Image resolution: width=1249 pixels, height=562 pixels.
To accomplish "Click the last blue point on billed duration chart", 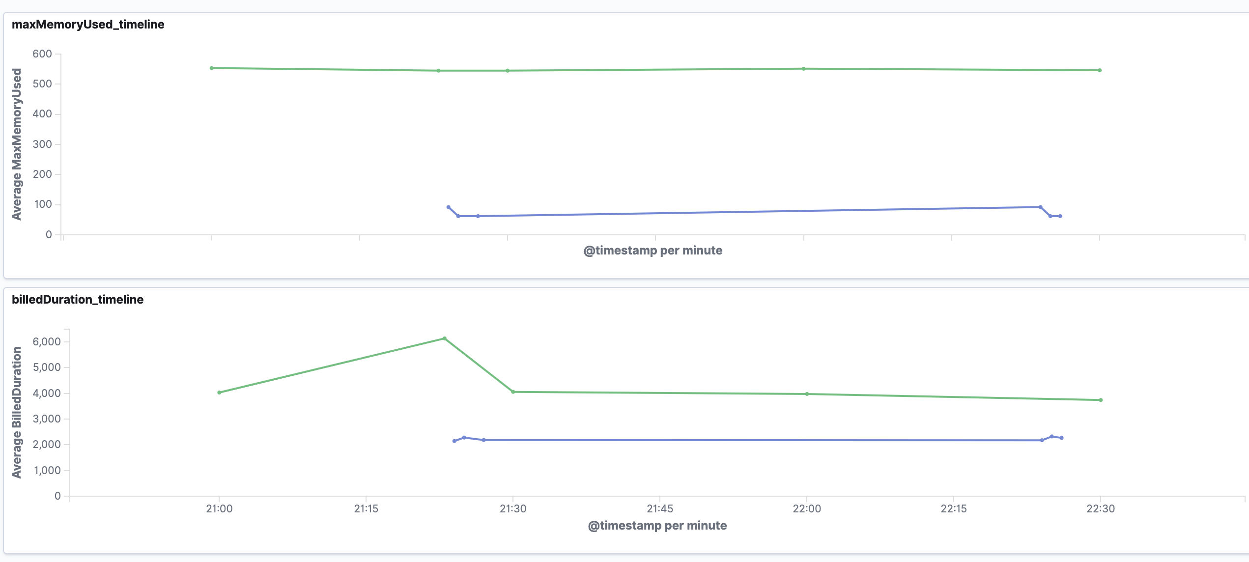I will coord(1061,438).
